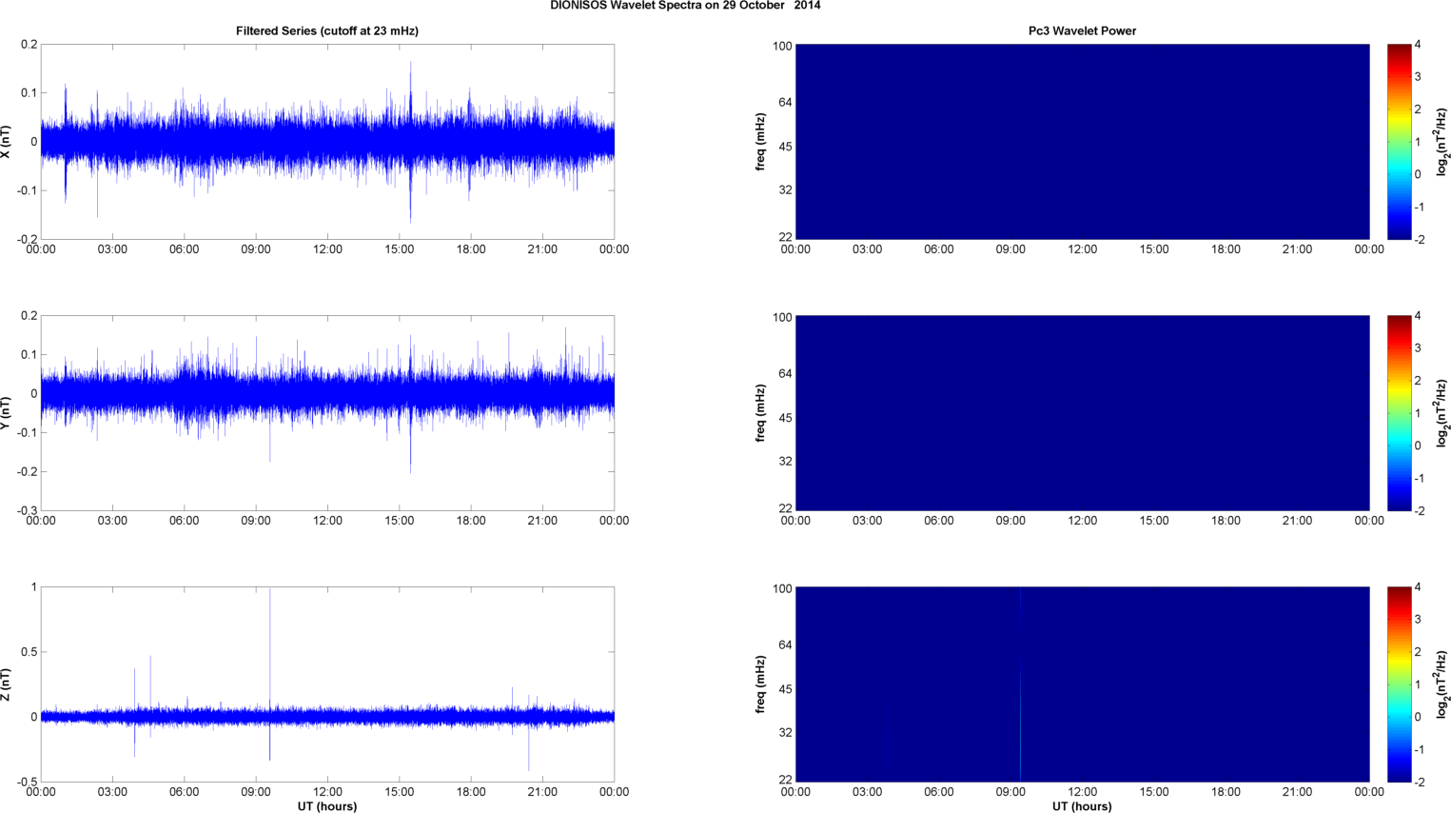
Task: Click the 45 frequency tick of the middle spectrogram
Action: click(x=785, y=419)
